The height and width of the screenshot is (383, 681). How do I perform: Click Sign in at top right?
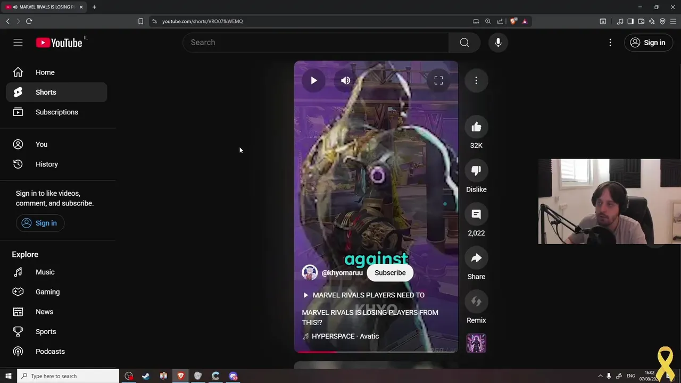(x=648, y=43)
